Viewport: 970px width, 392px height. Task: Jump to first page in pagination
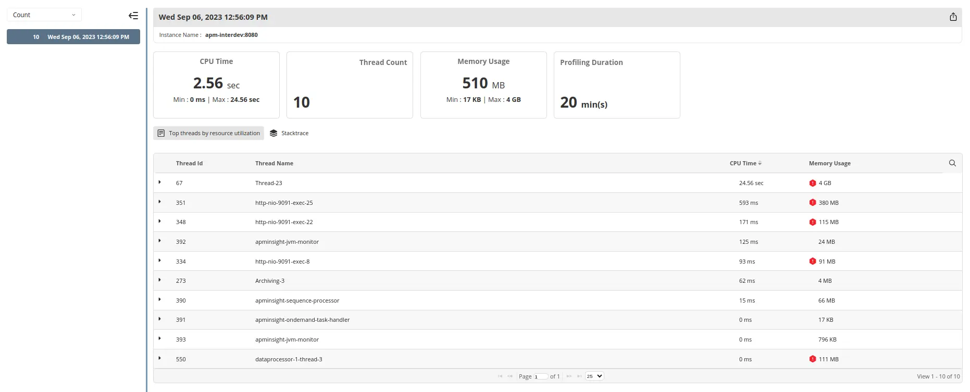point(500,376)
